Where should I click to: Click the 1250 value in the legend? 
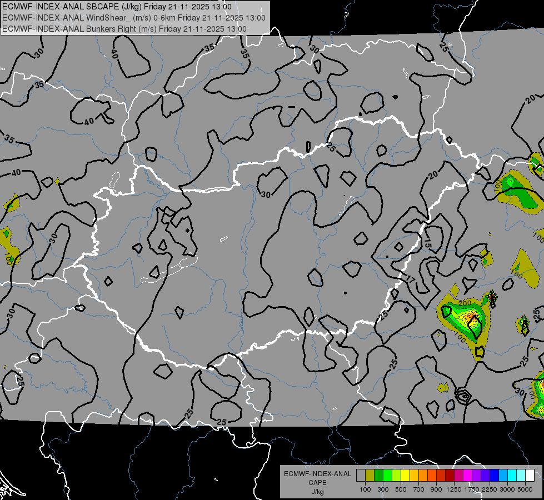click(x=454, y=489)
